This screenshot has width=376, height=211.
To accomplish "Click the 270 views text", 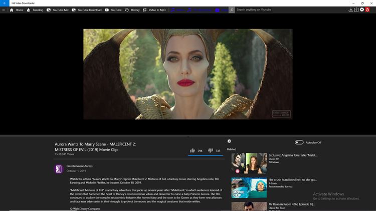I will pos(274,162).
